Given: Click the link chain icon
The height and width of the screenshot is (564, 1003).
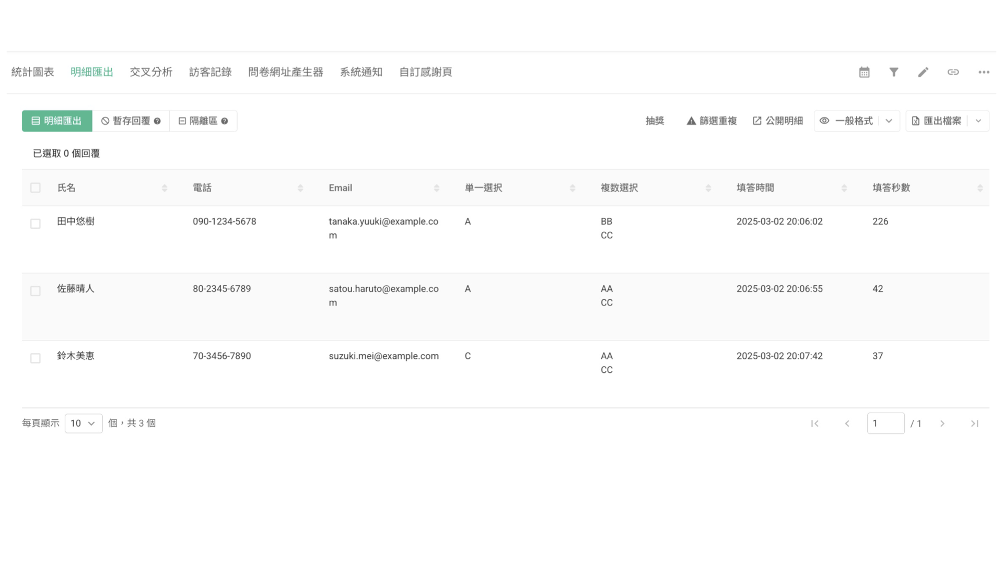Looking at the screenshot, I should [x=953, y=72].
